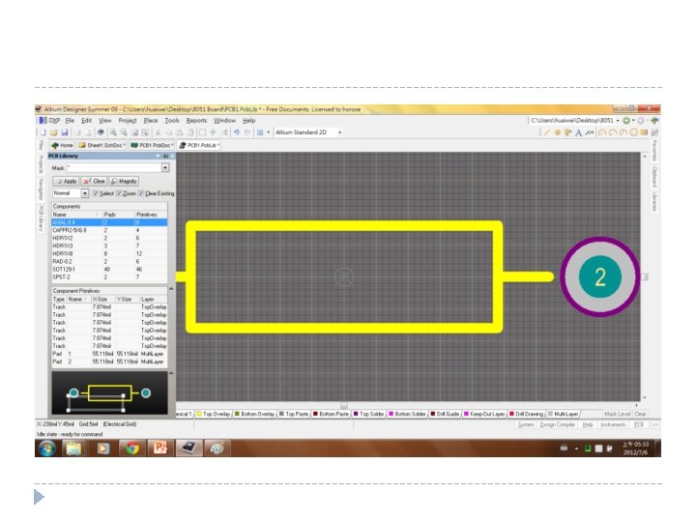Click the PCB Library panel pin icon
This screenshot has width=696, height=522.
coord(165,156)
